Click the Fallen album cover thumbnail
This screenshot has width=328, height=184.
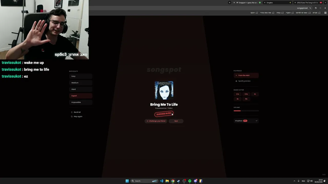[164, 90]
